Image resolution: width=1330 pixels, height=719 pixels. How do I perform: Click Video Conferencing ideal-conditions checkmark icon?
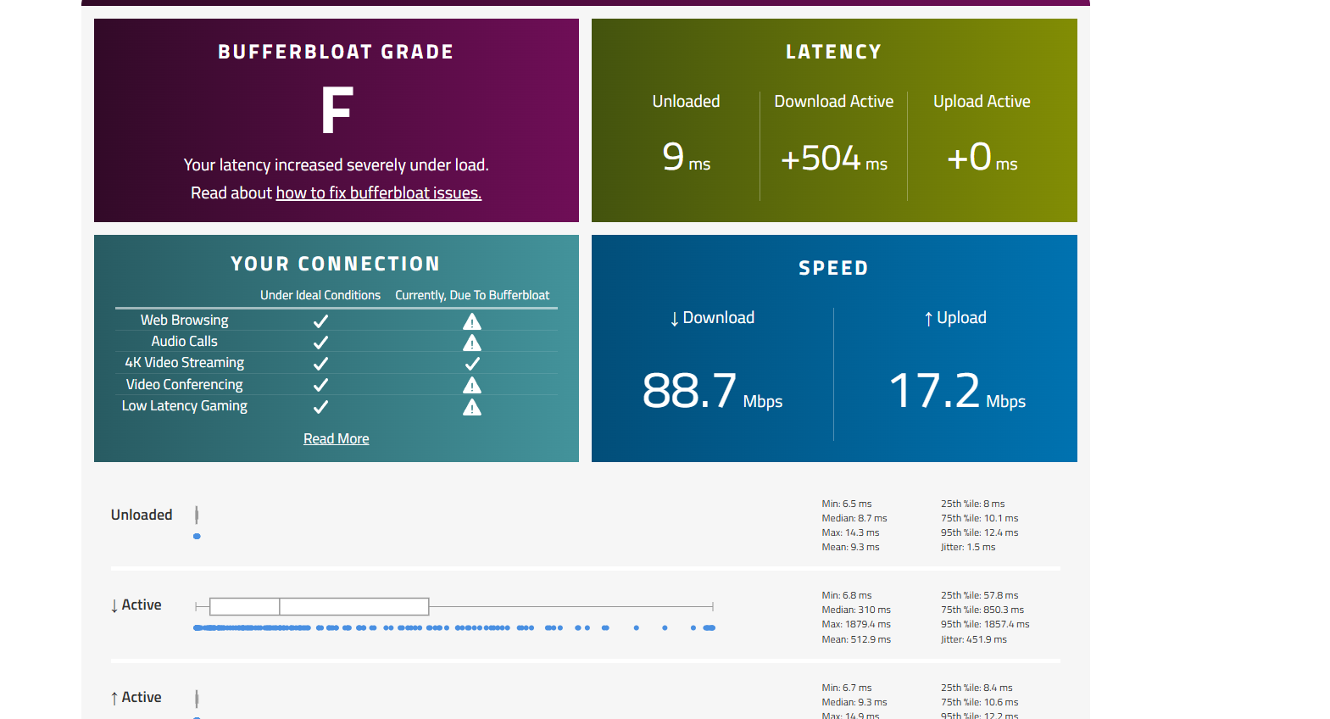point(320,385)
